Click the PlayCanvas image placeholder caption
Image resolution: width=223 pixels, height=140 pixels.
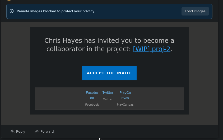[125, 105]
